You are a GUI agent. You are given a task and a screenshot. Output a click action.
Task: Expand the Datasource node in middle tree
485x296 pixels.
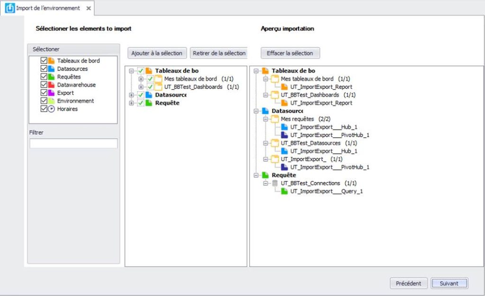pyautogui.click(x=132, y=95)
